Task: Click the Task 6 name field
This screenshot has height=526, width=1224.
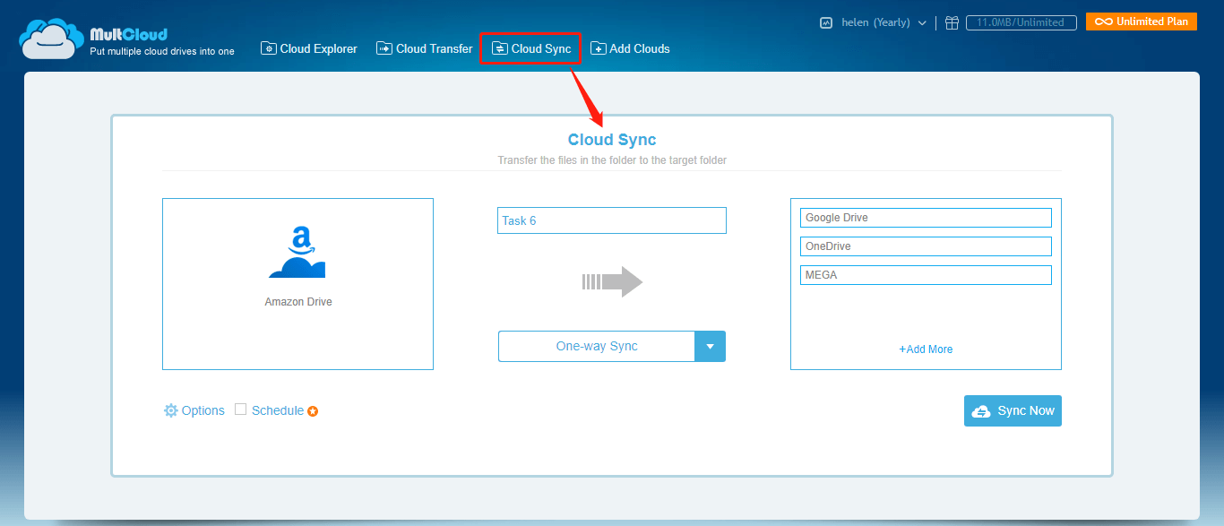Action: [x=612, y=220]
